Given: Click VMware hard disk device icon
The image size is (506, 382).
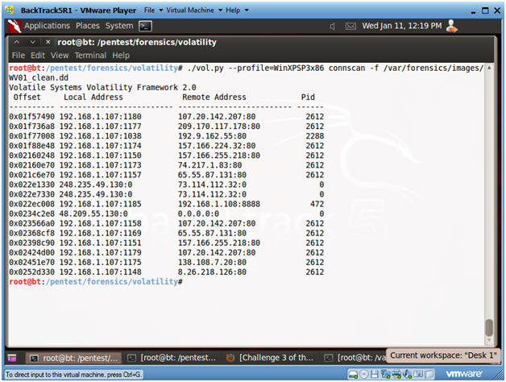Looking at the screenshot, I should click(x=353, y=374).
